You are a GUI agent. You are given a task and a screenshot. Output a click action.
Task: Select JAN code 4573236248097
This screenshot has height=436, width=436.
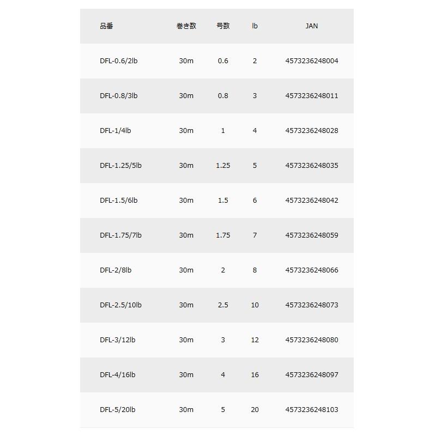(x=311, y=375)
